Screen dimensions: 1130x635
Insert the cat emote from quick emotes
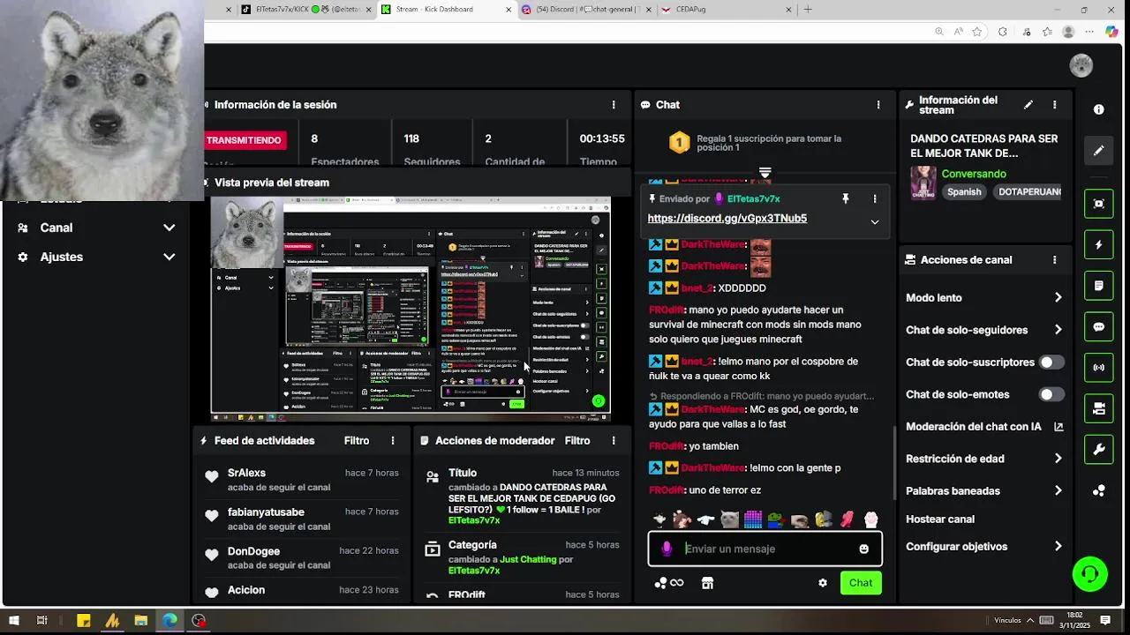pyautogui.click(x=729, y=519)
